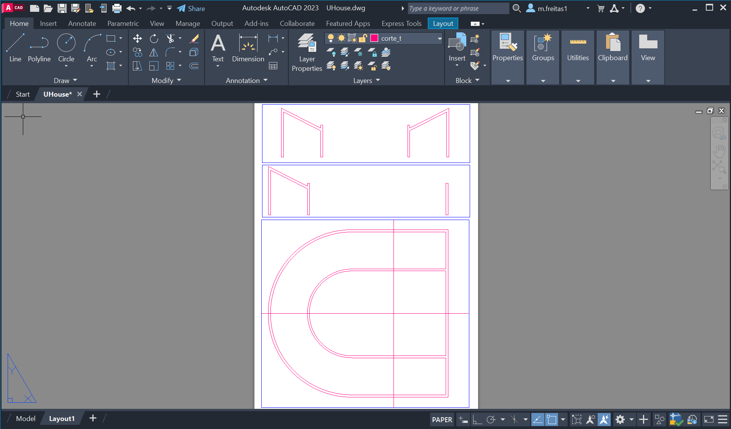Select the Circle tool
Screen dimensions: 731x429
66,48
